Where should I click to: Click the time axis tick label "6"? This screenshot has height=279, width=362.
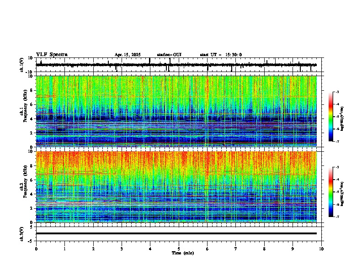208,249
